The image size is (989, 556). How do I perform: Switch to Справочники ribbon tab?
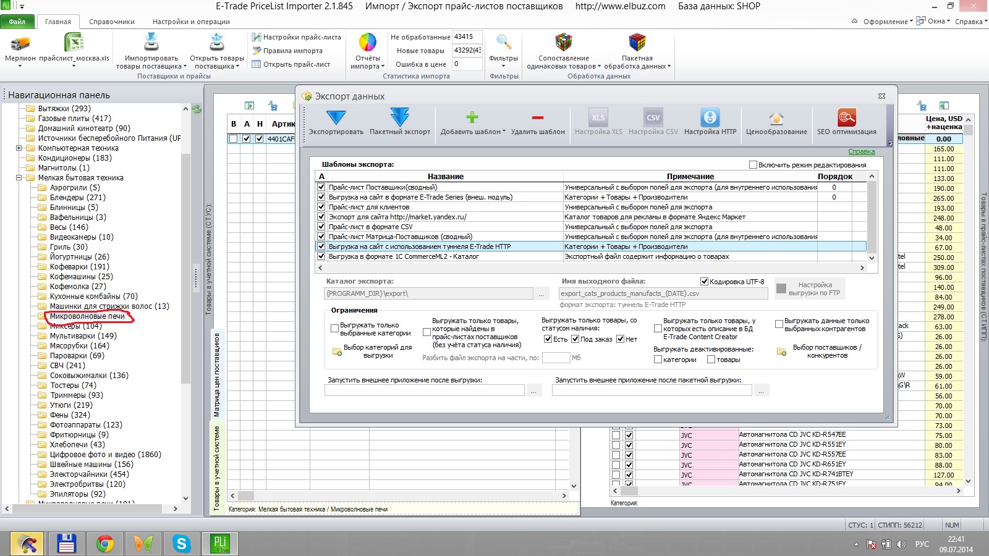[x=112, y=22]
